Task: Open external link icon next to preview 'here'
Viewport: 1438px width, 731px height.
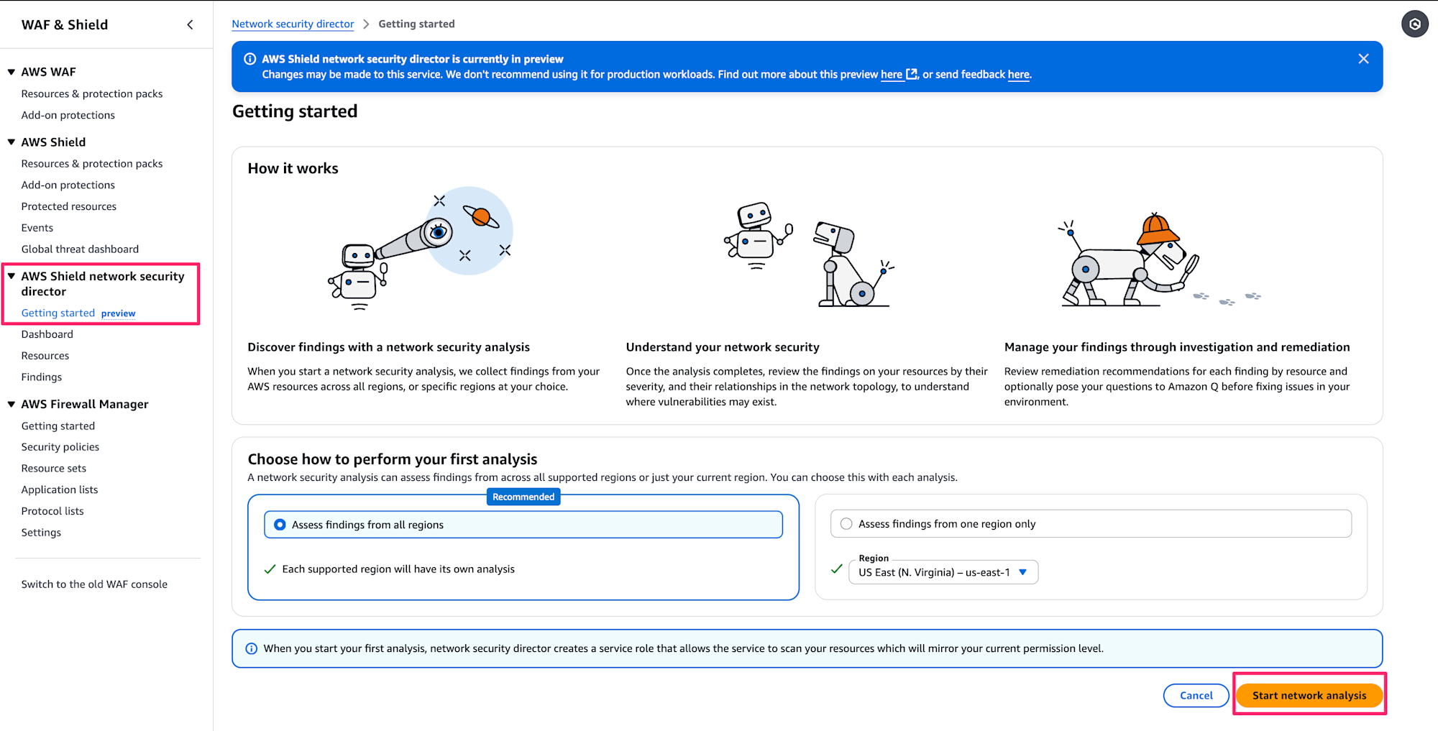Action: (x=912, y=74)
